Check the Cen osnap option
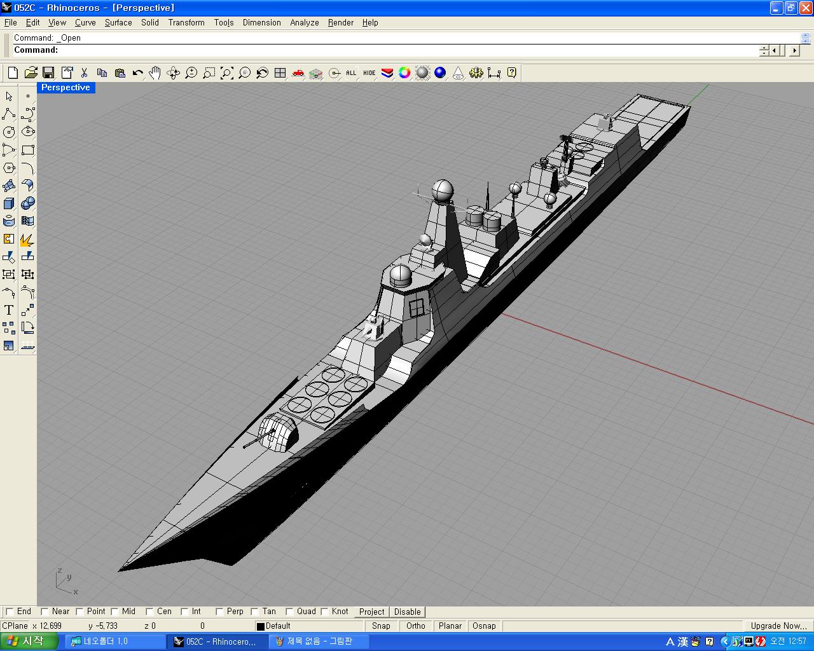The image size is (814, 651). (x=149, y=612)
